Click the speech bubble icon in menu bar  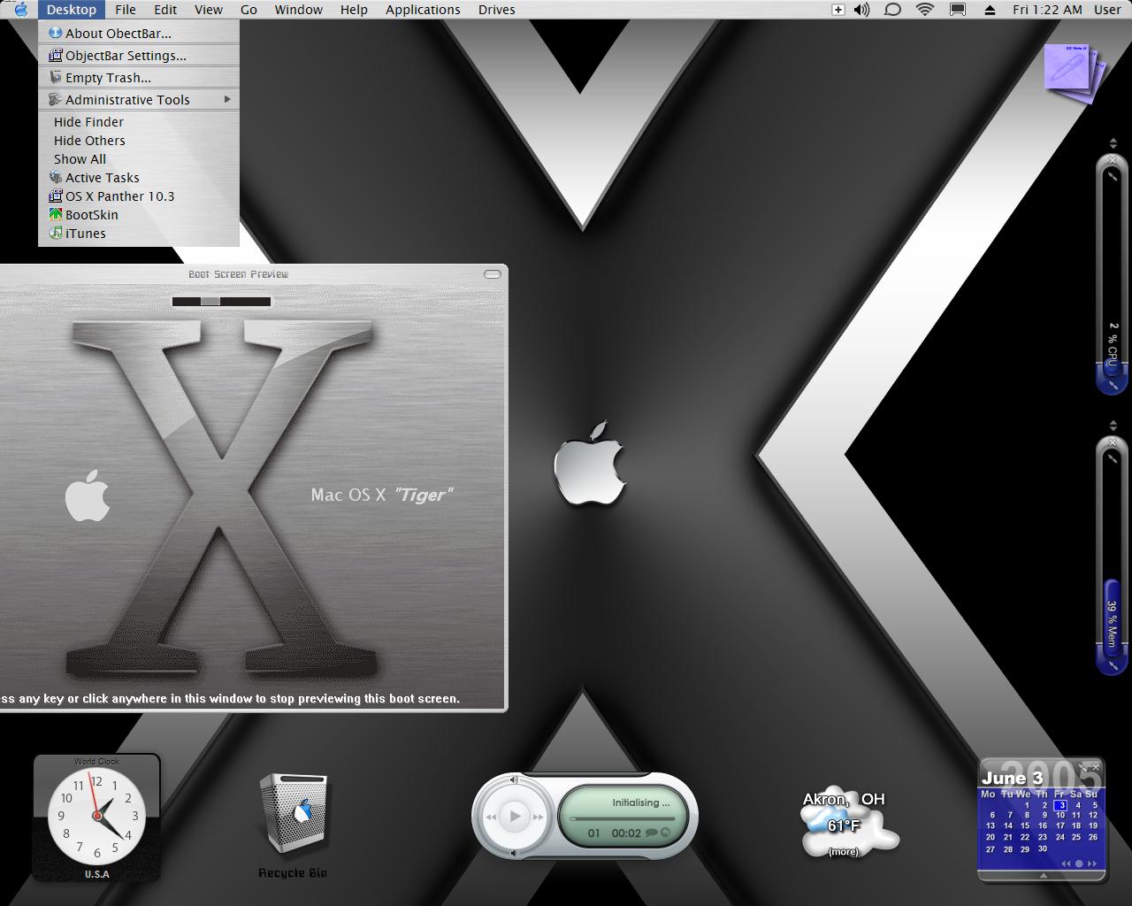(893, 10)
